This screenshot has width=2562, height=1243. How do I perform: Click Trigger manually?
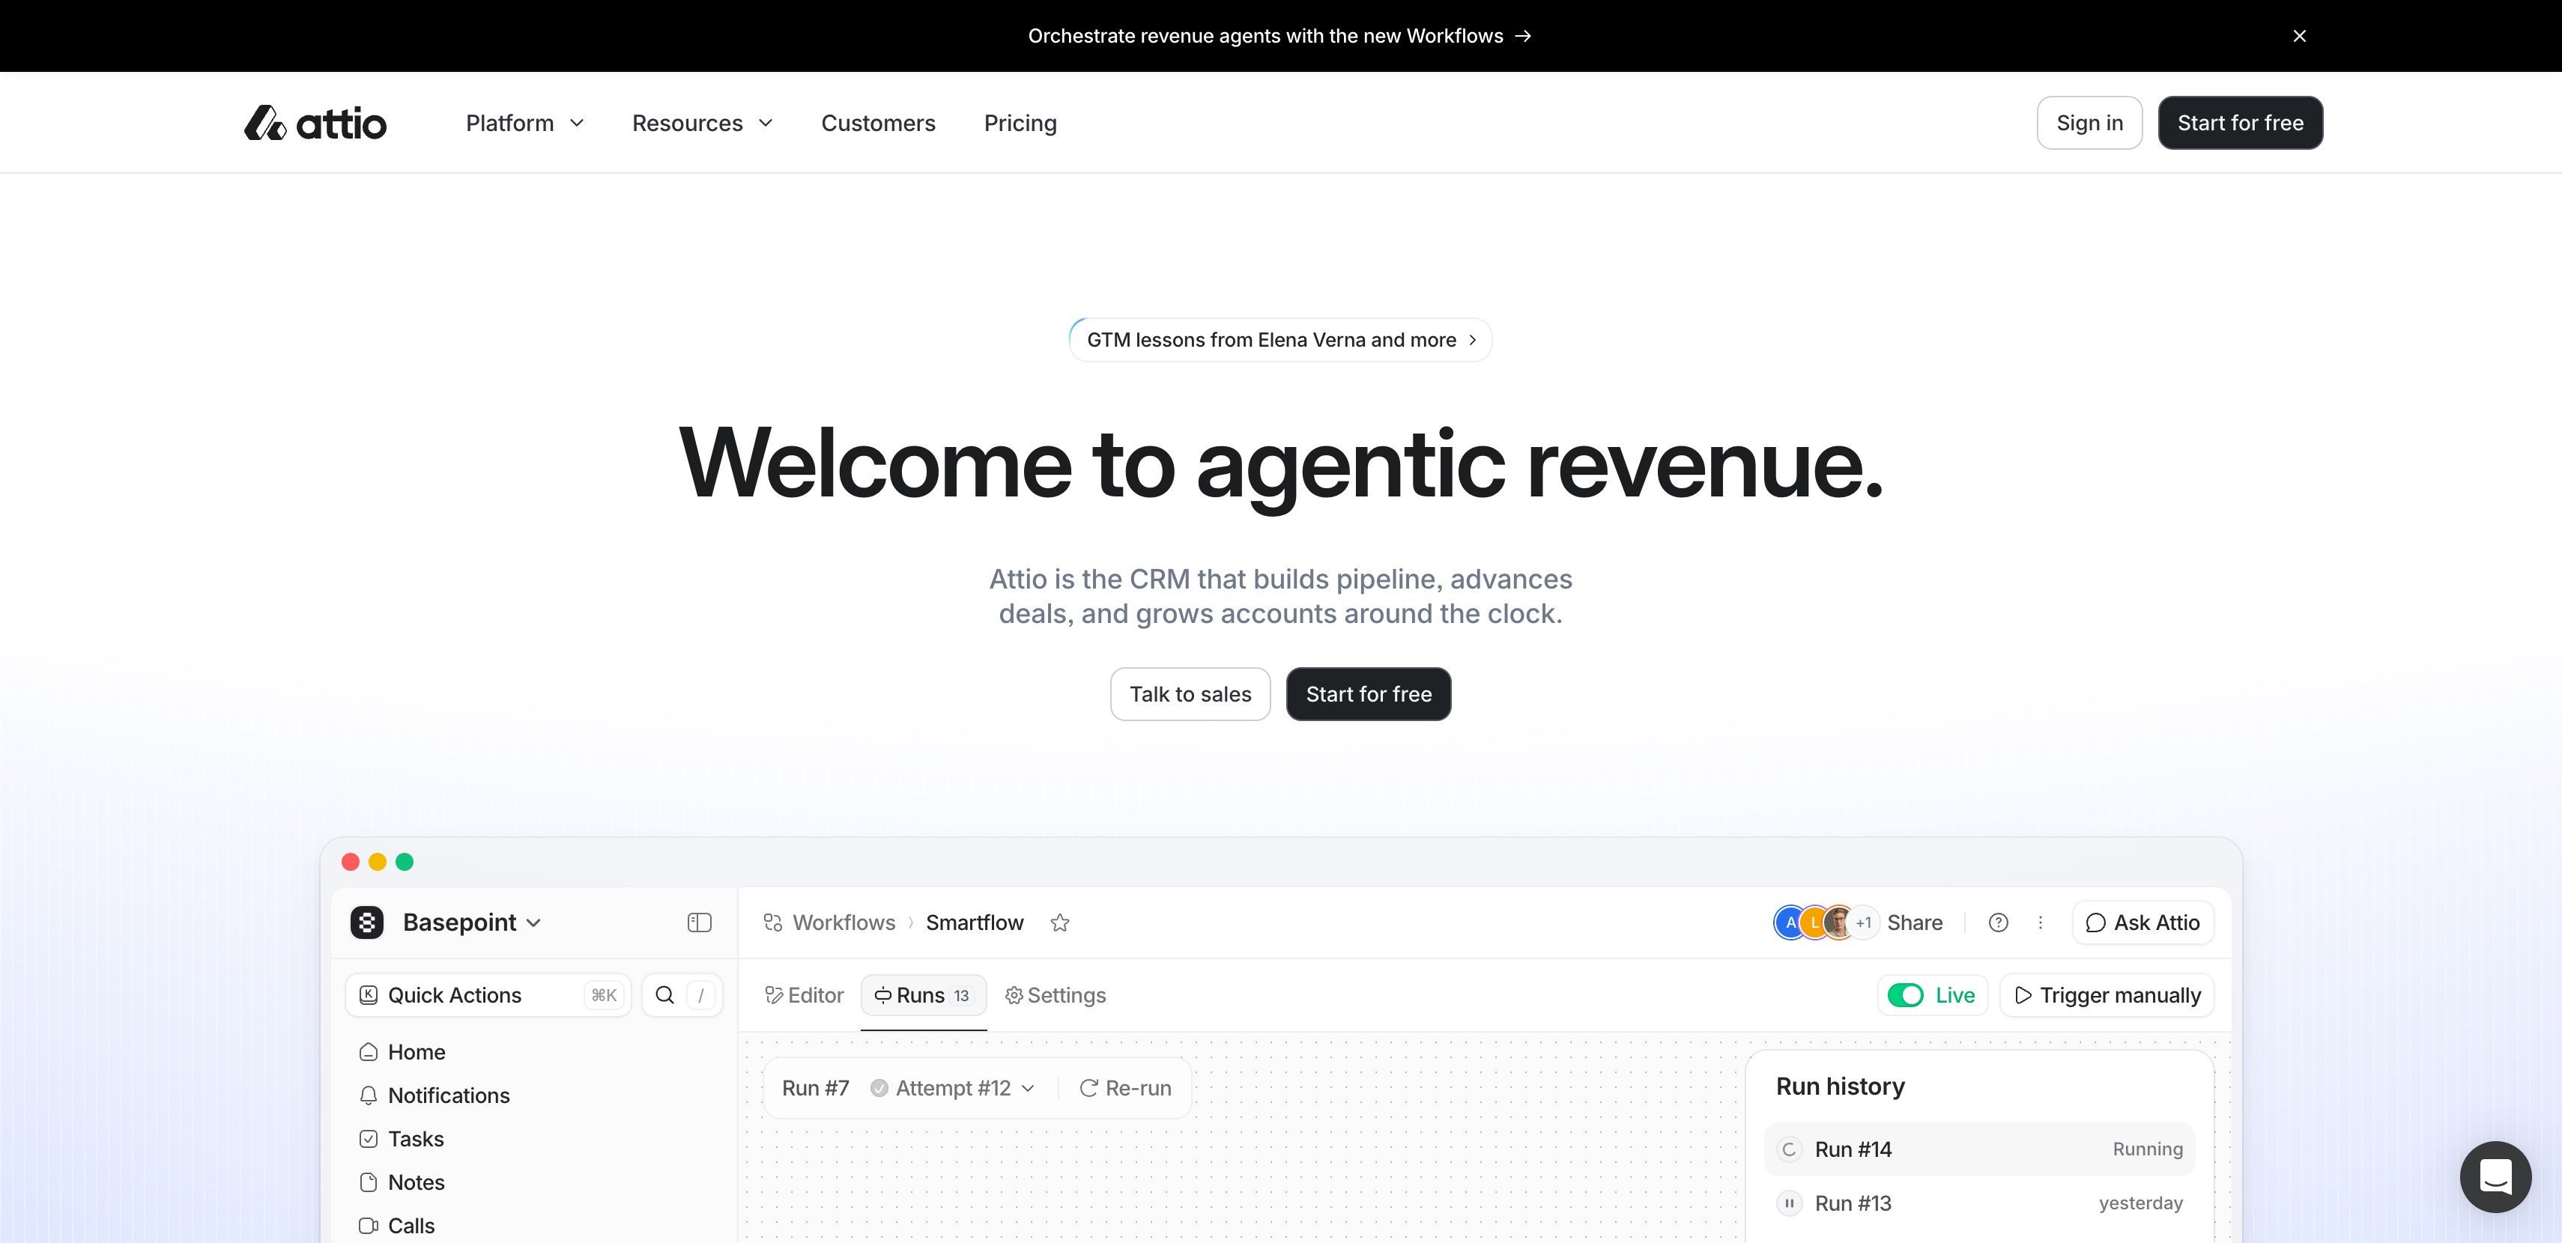[x=2107, y=995]
